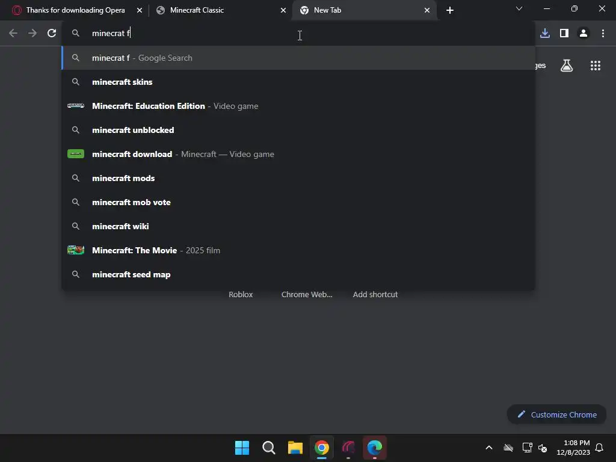
Task: Open the Windows Start button
Action: click(x=242, y=448)
